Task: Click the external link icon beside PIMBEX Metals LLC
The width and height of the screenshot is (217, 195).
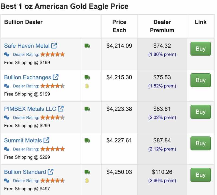Action: coord(61,109)
